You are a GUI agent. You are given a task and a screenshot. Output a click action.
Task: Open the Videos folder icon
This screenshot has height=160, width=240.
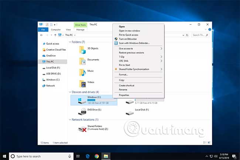[x=82, y=84]
